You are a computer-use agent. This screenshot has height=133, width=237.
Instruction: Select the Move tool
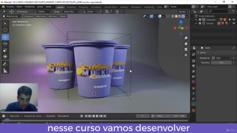(x=5, y=37)
